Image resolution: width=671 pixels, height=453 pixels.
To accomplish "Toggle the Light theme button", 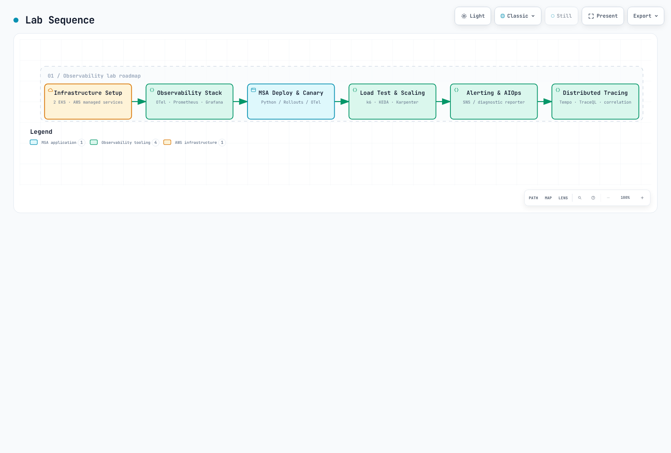I will tap(473, 16).
